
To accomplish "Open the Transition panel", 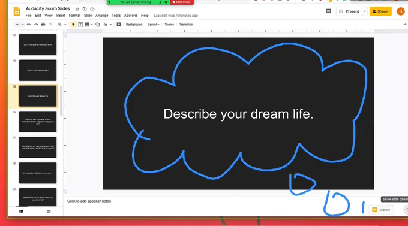I will click(x=186, y=25).
